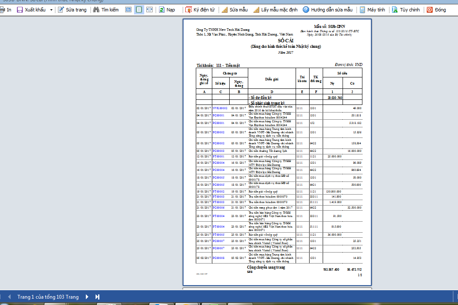458x305 pixels.
Task: Click the Xuất khẩu save icon
Action: tap(19, 10)
